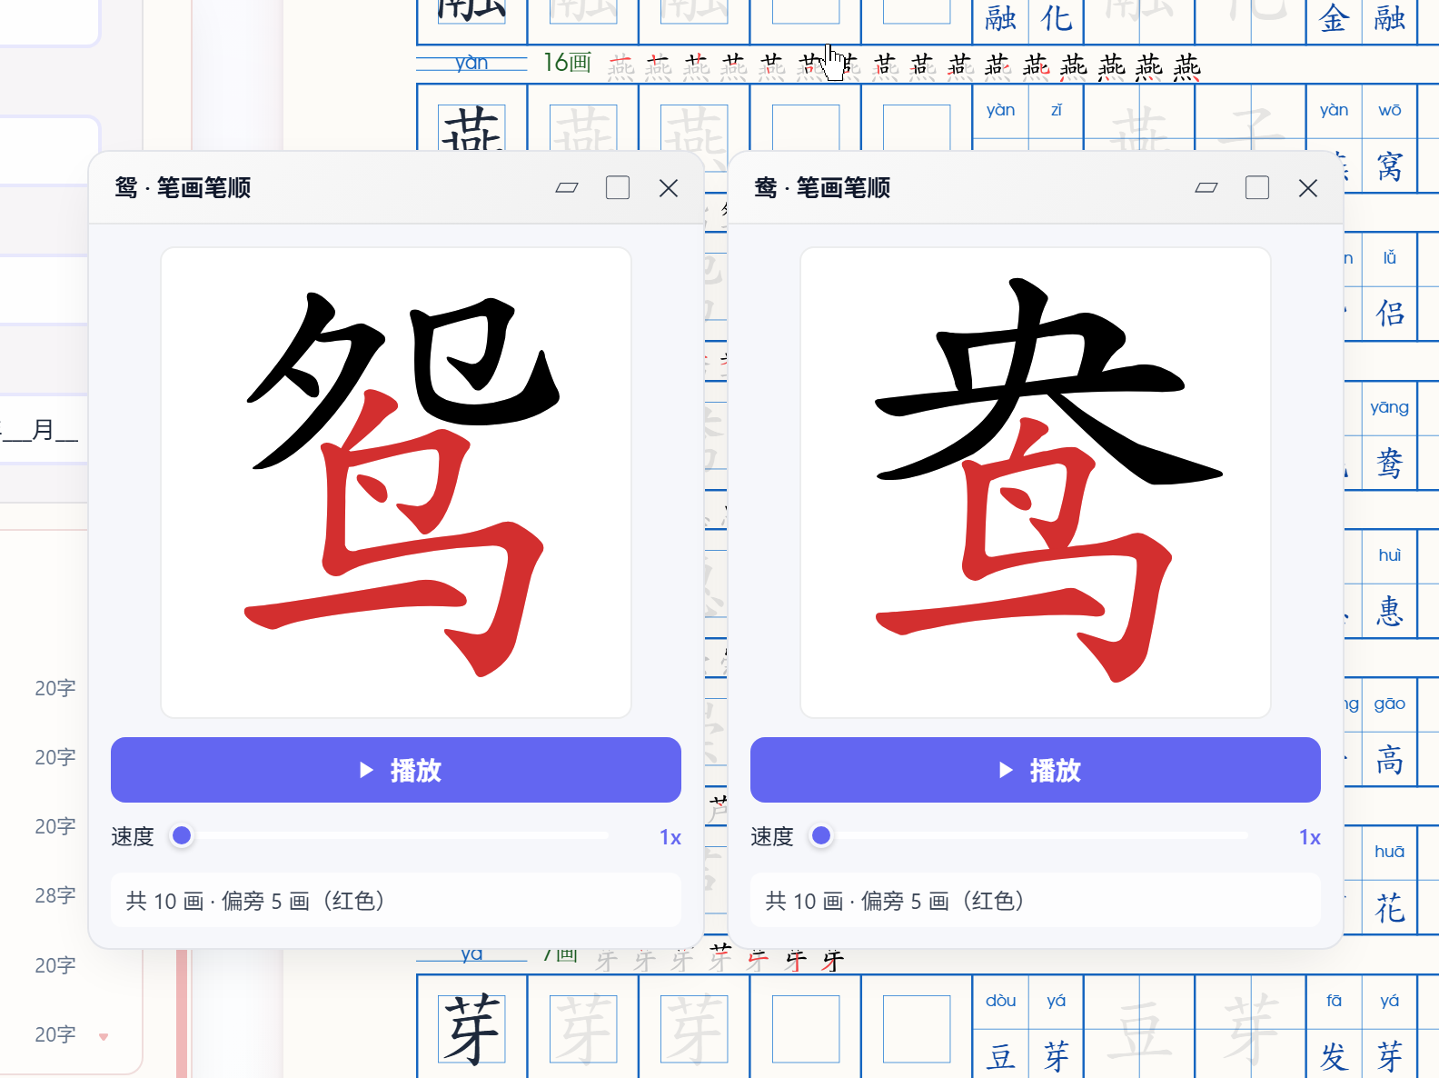The height and width of the screenshot is (1078, 1439).
Task: Click speed slider knob in 鸯 dialog
Action: pyautogui.click(x=821, y=836)
